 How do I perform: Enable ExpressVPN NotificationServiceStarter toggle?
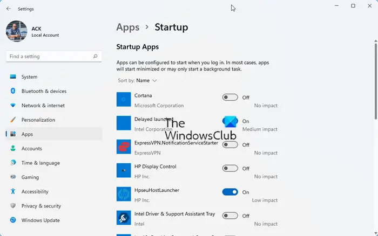(x=230, y=144)
